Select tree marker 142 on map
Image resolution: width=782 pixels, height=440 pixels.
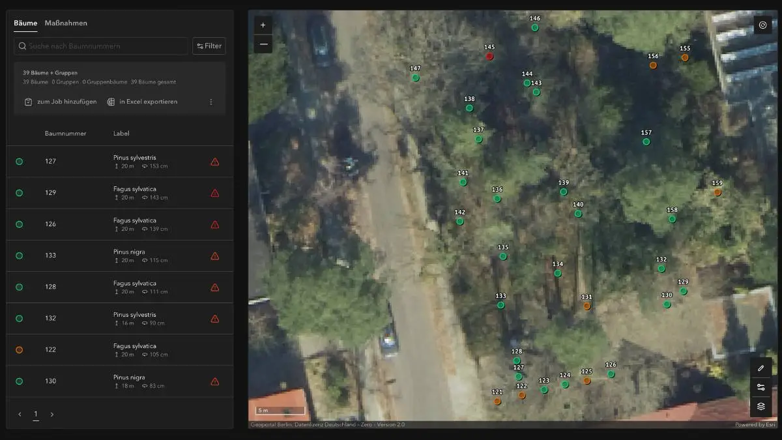pyautogui.click(x=460, y=222)
